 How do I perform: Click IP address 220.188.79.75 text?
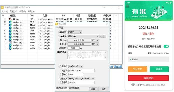pyautogui.click(x=148, y=28)
